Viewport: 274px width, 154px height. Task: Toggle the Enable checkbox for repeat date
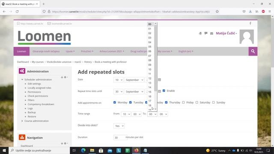(x=164, y=91)
